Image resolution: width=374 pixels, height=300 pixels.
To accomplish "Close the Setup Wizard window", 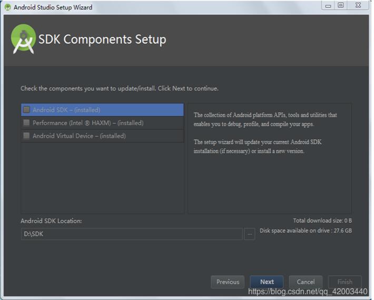I will [358, 5].
